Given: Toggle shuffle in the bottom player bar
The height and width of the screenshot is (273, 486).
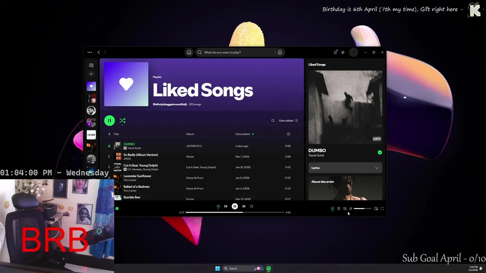Looking at the screenshot, I should tap(218, 206).
